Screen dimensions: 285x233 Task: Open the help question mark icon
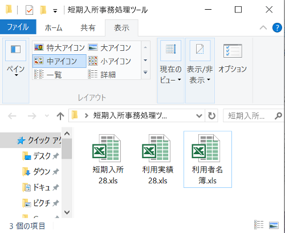click(277, 28)
